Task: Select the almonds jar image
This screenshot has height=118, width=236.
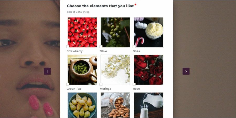Action: coord(115,105)
